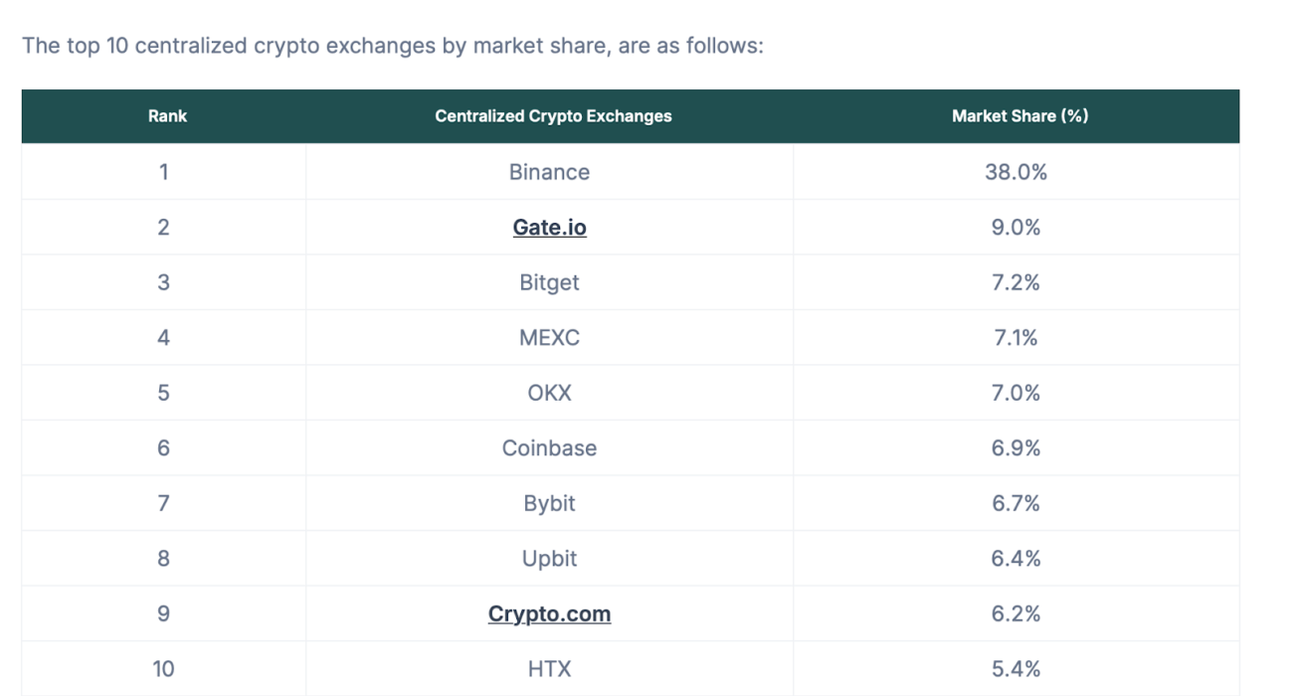Click the HTX exchange name

(549, 669)
